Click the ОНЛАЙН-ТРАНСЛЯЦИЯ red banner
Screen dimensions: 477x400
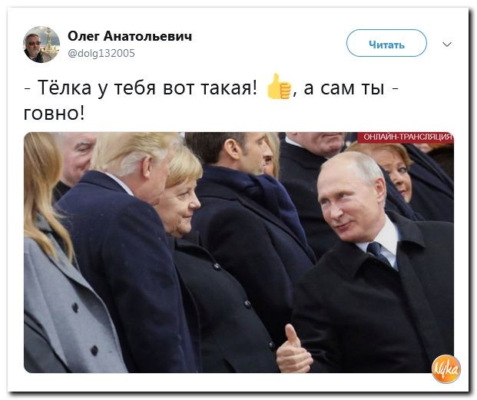click(x=405, y=137)
